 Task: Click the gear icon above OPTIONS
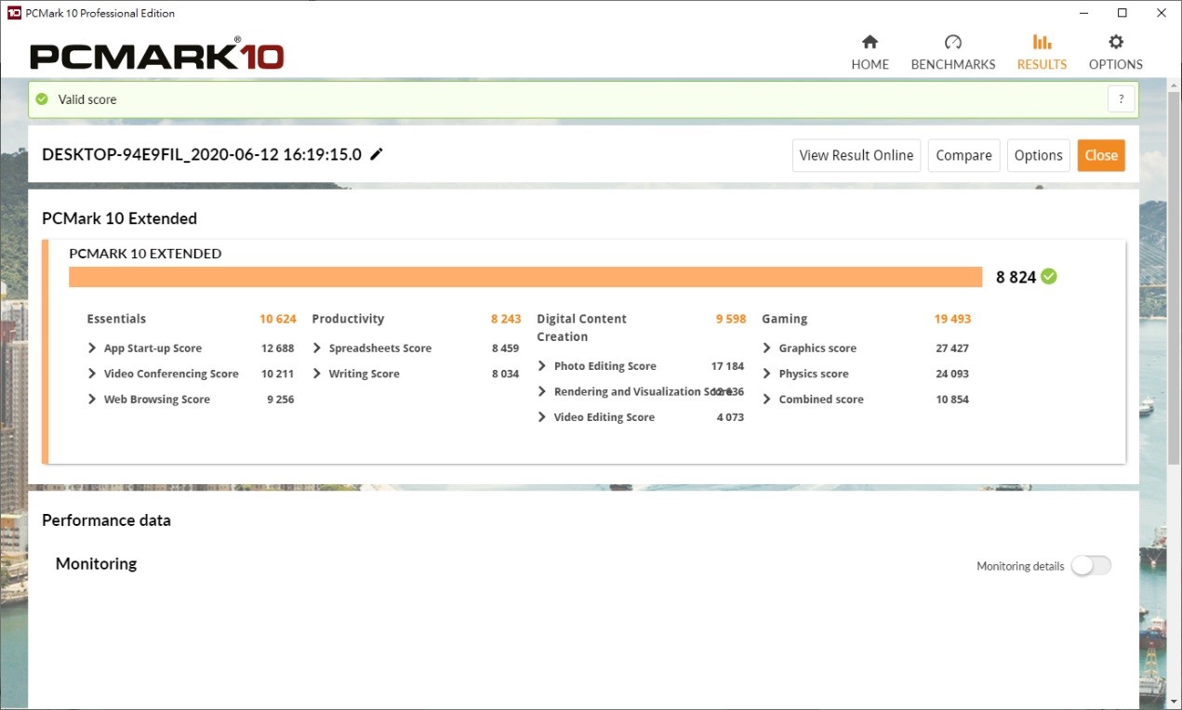(x=1116, y=42)
